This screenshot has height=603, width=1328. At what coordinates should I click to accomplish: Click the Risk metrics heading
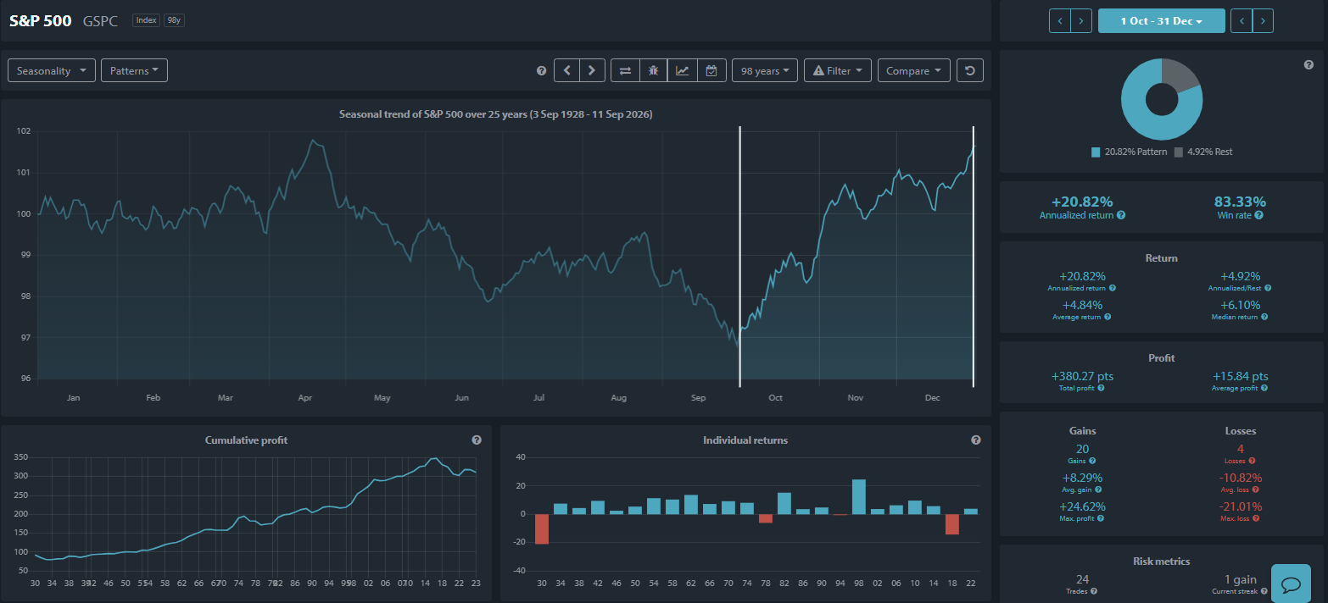tap(1161, 561)
